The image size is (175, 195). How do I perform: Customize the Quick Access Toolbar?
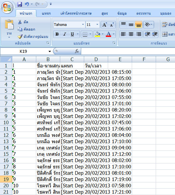[51, 4]
